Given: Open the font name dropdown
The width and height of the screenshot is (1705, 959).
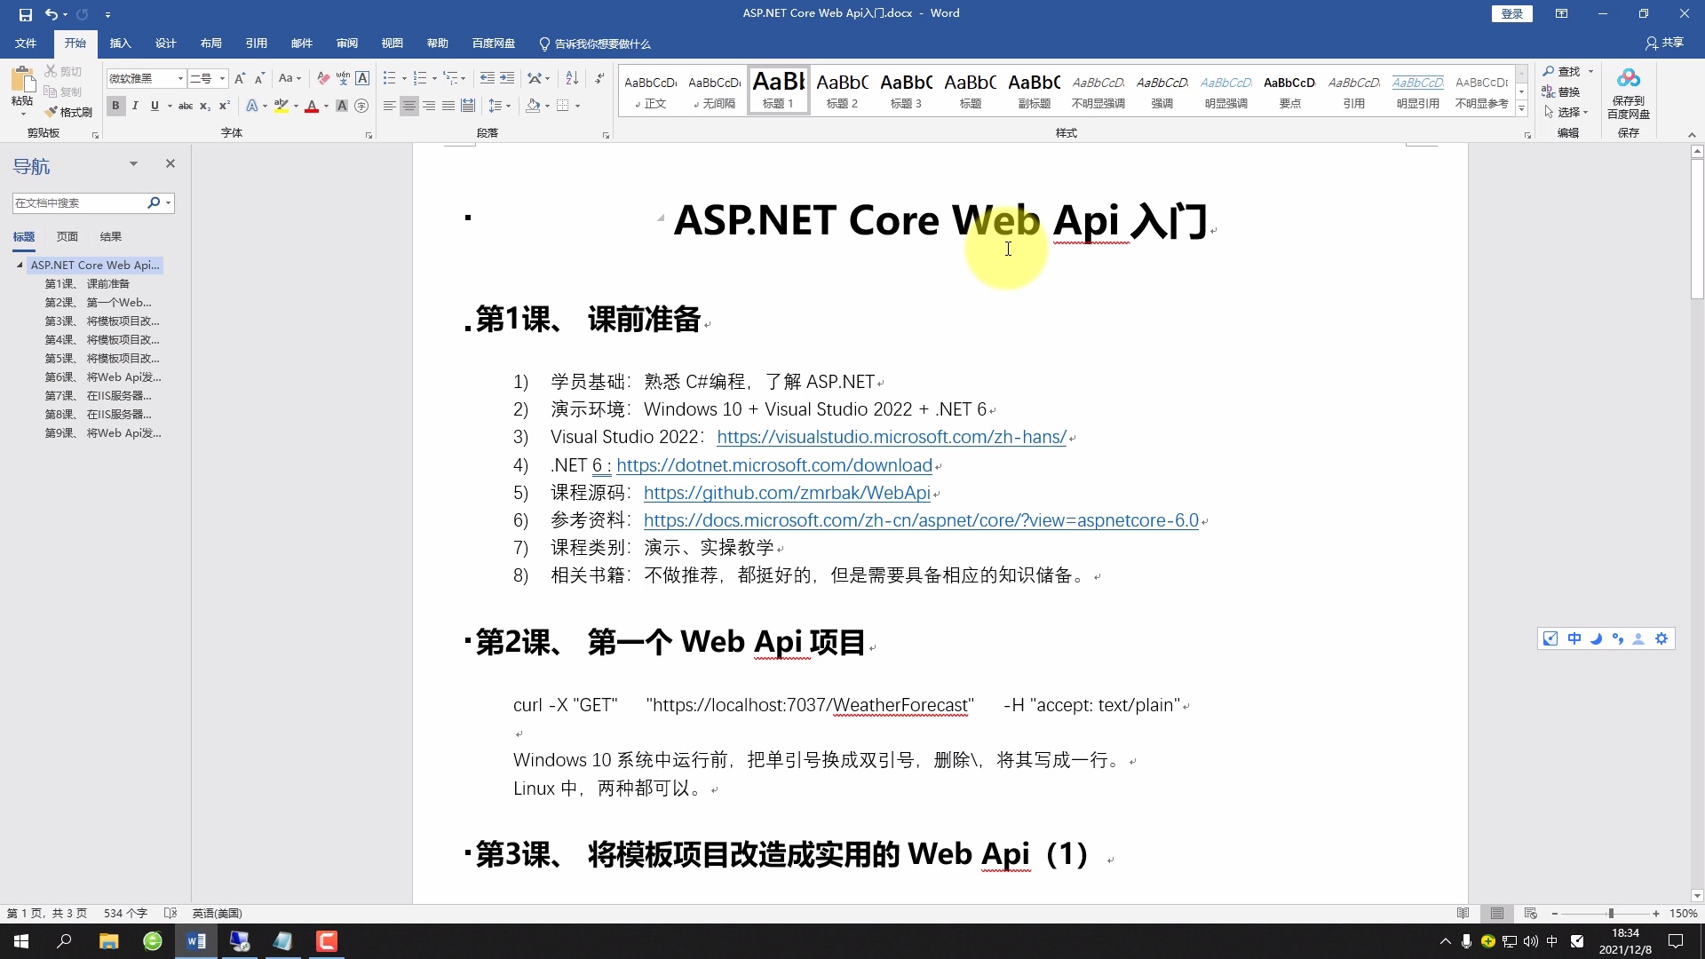Looking at the screenshot, I should (178, 78).
